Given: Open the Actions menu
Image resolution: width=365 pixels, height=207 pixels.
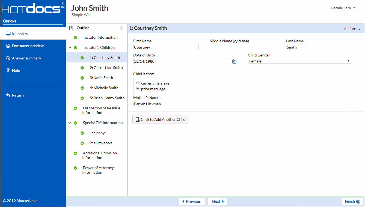Looking at the screenshot, I should (352, 28).
